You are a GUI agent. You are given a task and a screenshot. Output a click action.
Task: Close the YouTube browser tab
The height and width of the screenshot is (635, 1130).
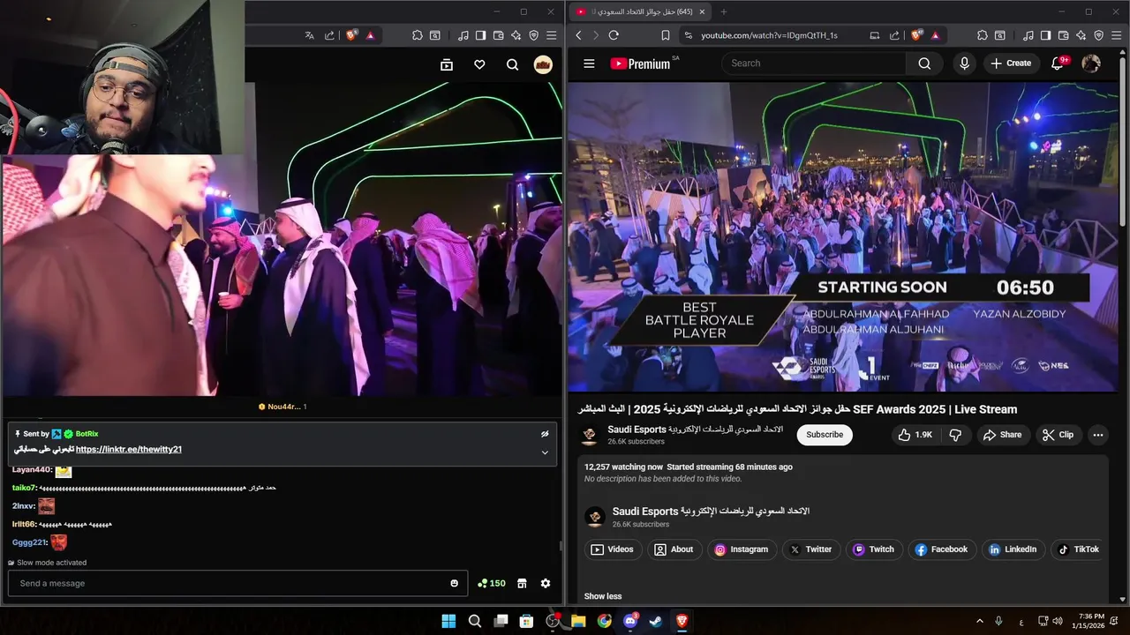[702, 11]
